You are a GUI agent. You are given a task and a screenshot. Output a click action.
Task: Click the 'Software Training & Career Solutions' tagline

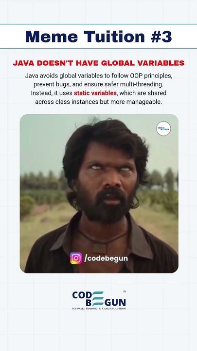pos(99,309)
